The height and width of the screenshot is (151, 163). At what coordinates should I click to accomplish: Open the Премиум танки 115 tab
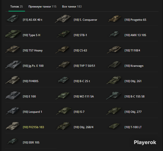[43, 7]
